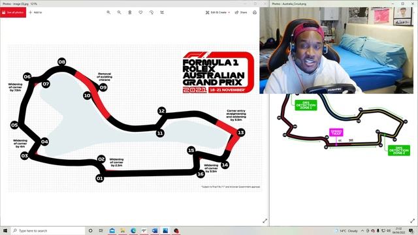The image size is (418, 235).
Task: Click the taskbar search box
Action: 48,230
